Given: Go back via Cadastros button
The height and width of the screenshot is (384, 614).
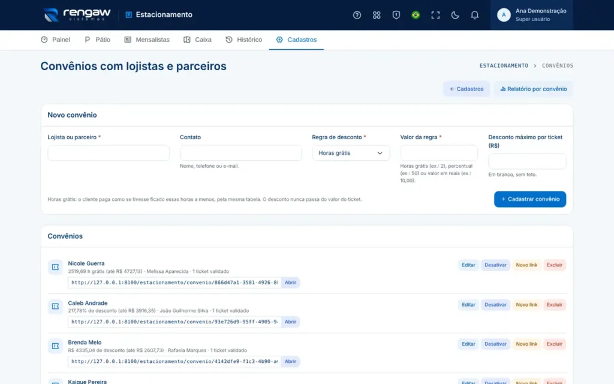Looking at the screenshot, I should pyautogui.click(x=466, y=89).
